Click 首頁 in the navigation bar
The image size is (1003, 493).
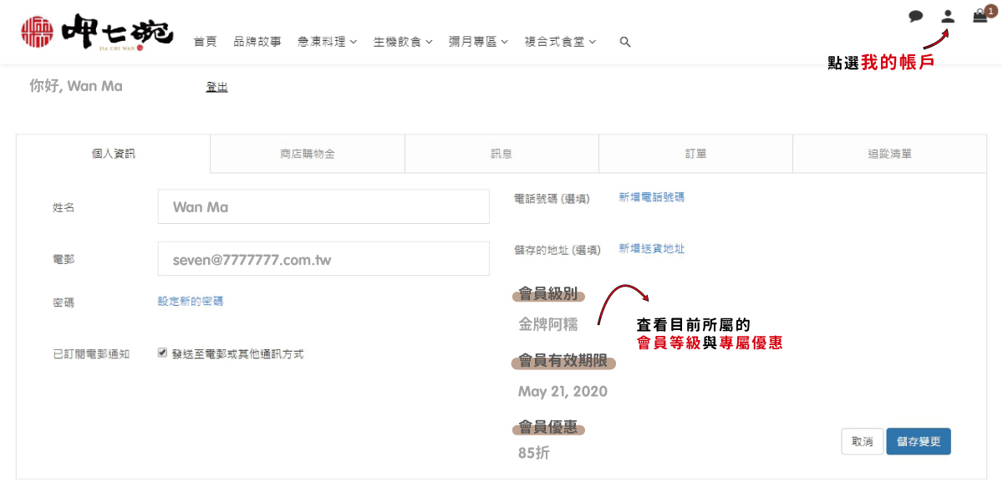pyautogui.click(x=205, y=41)
